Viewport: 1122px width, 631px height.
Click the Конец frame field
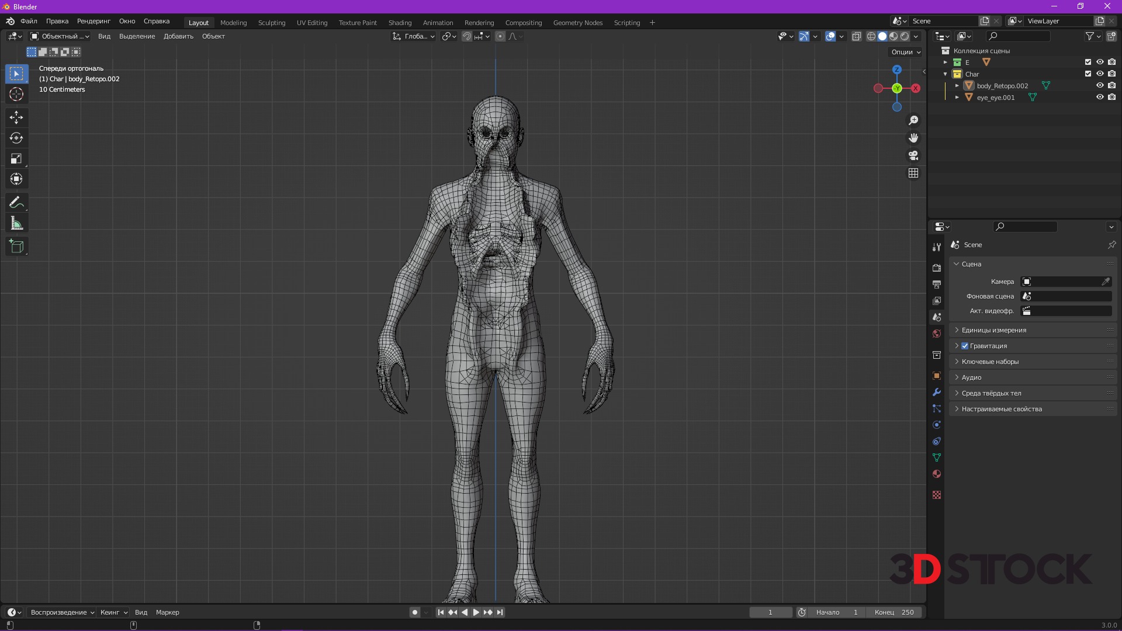pos(895,612)
